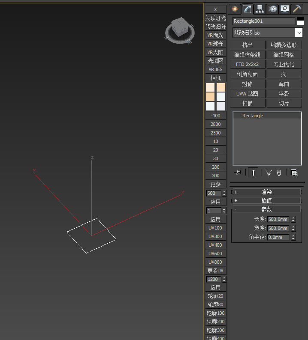Screen dimensions: 308x340
Task: Apply the 弯曲 bend modifier
Action: (x=284, y=84)
